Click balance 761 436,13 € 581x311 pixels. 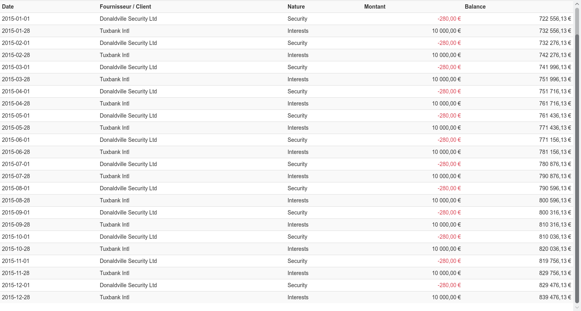coord(555,116)
